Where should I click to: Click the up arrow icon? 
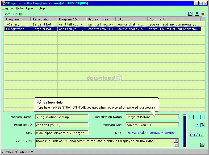(197, 125)
